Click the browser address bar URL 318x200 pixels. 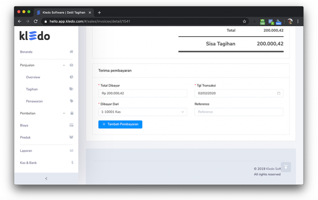pyautogui.click(x=90, y=21)
